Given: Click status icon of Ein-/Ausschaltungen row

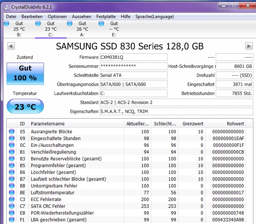Looking at the screenshot, I should point(12,145).
